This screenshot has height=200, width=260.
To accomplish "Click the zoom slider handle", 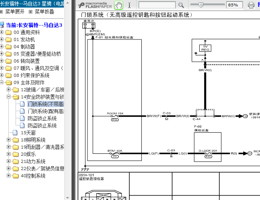I will [201, 5].
